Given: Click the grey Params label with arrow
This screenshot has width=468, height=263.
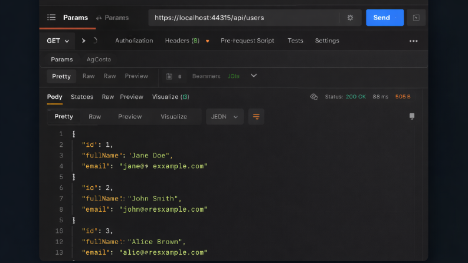Looking at the screenshot, I should pyautogui.click(x=116, y=18).
